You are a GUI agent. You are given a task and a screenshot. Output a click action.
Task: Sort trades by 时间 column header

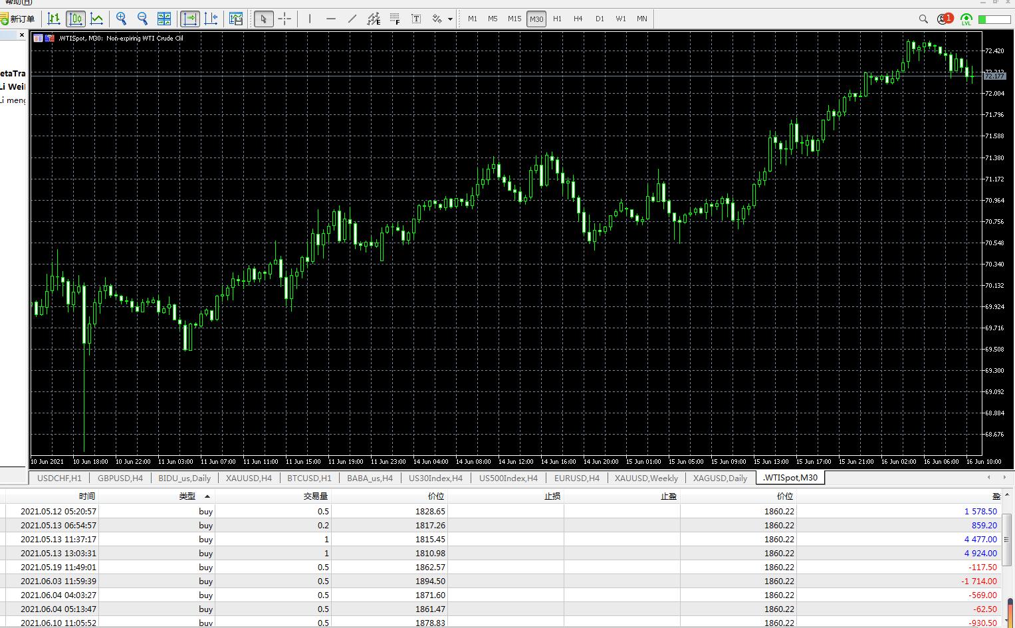pyautogui.click(x=87, y=496)
